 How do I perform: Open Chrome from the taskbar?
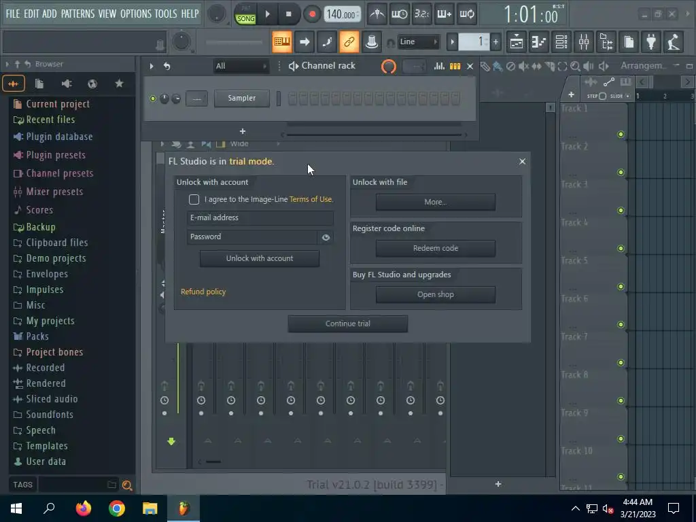(x=117, y=508)
